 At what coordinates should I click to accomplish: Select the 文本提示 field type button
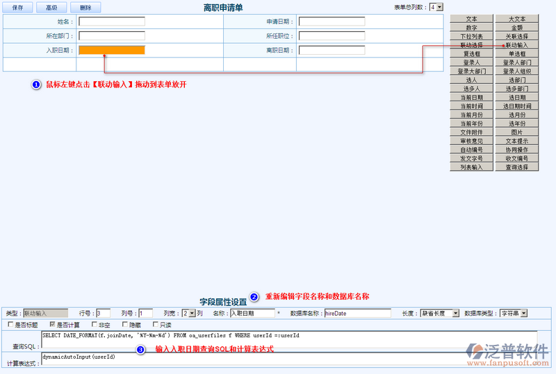pos(517,141)
